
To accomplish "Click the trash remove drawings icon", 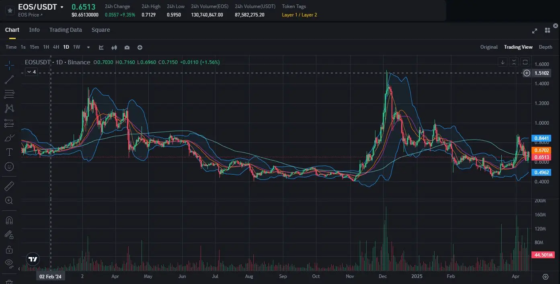I will pyautogui.click(x=9, y=282).
